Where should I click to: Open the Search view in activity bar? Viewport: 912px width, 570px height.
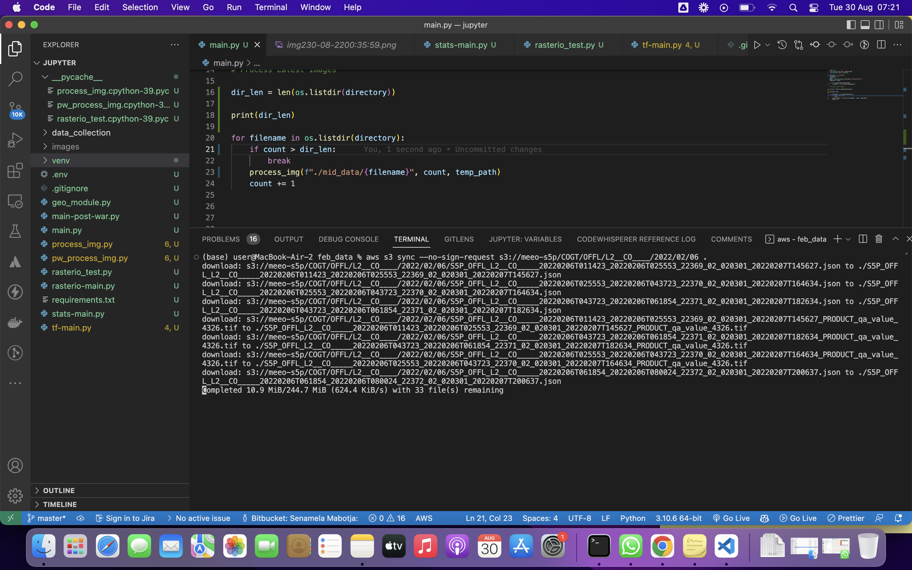point(15,79)
